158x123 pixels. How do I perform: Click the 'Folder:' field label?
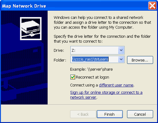point(60,60)
